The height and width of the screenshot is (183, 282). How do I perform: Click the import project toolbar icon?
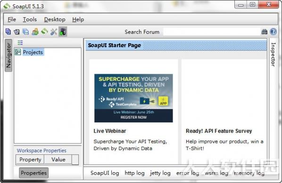[17, 32]
